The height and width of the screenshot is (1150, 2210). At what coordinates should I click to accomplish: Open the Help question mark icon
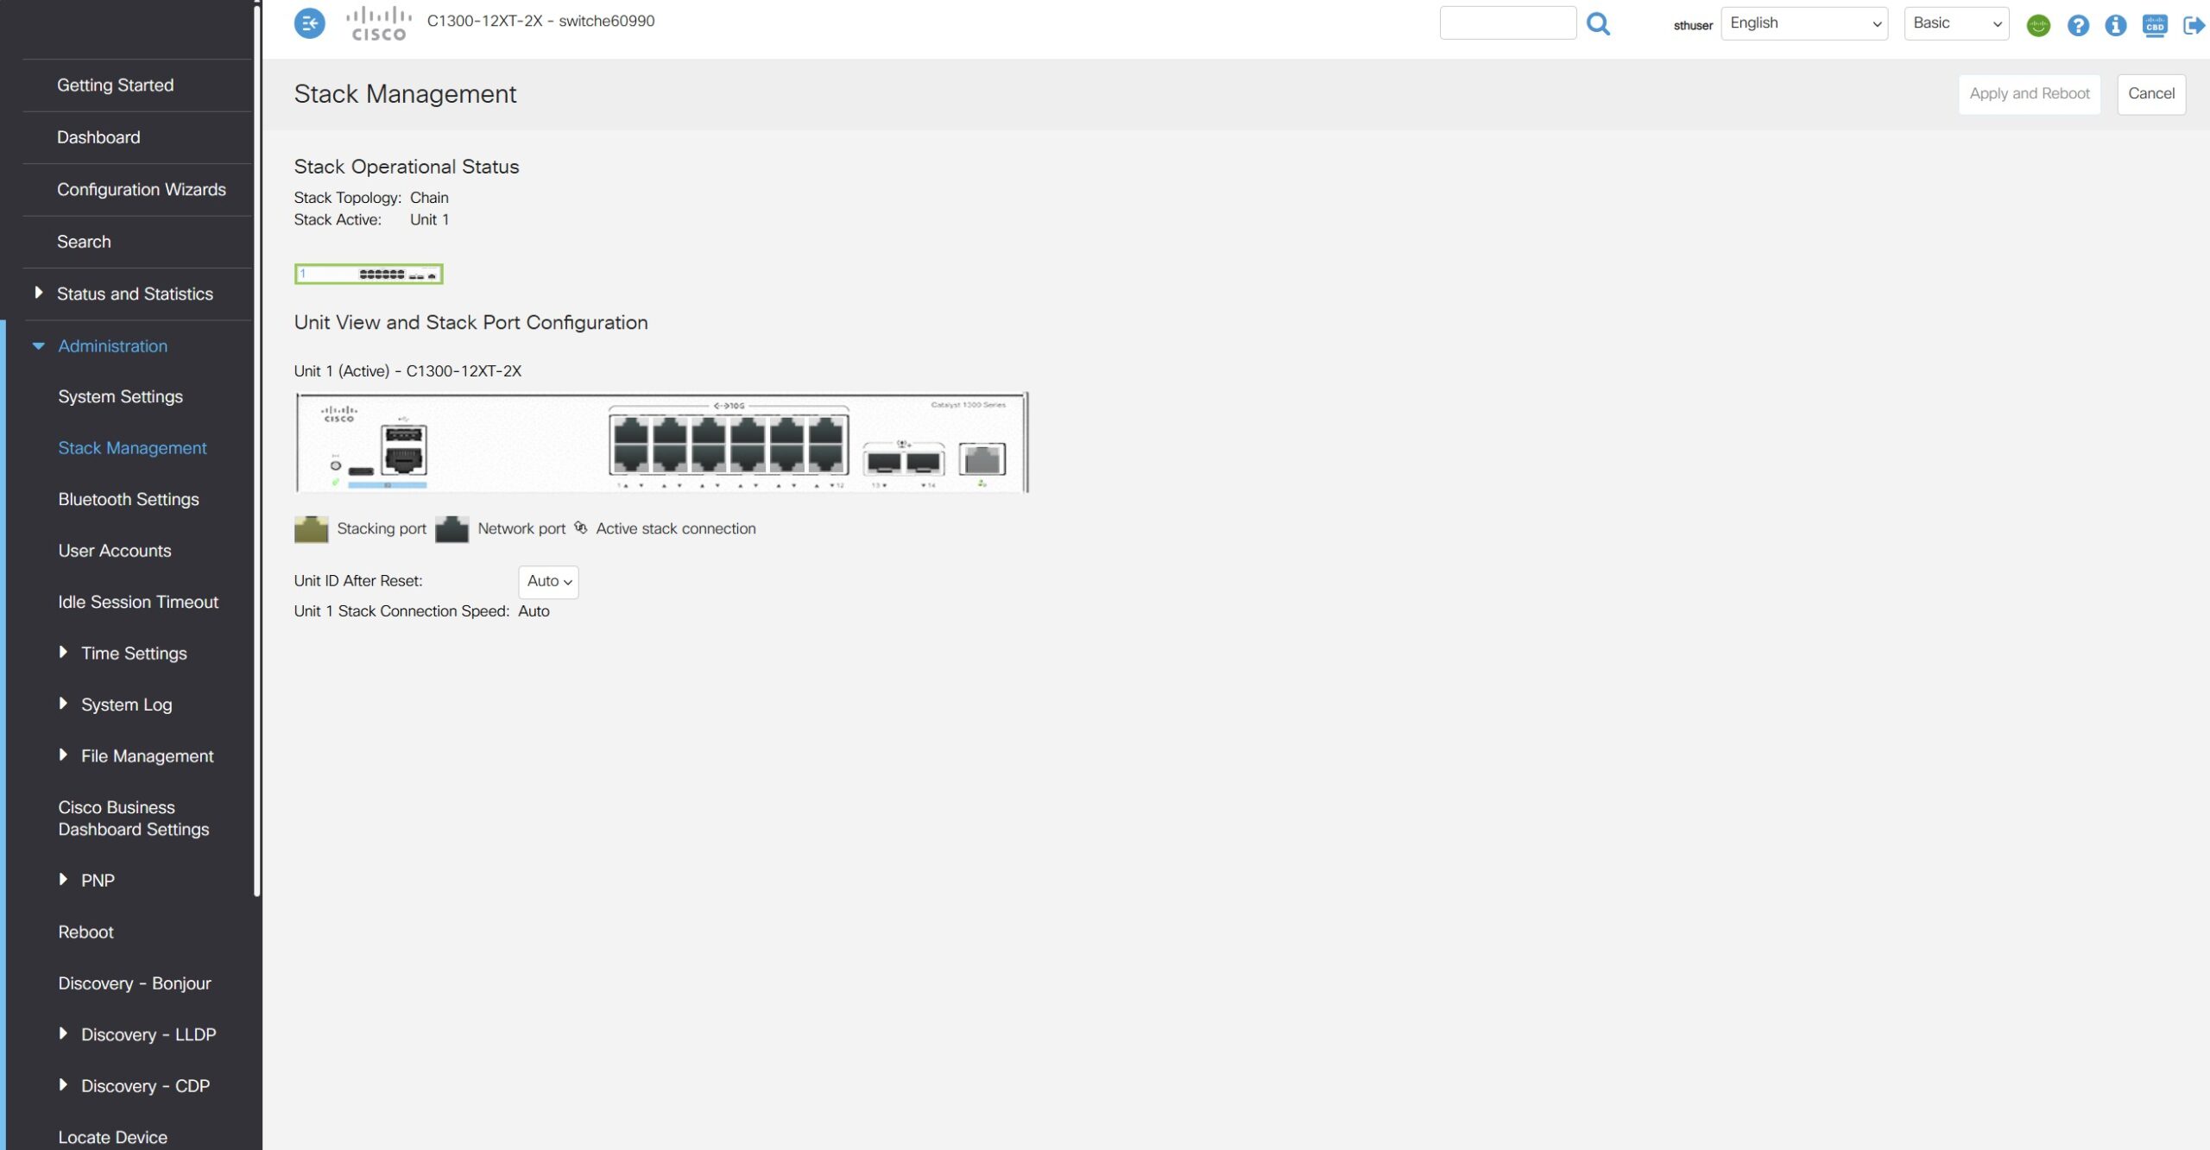(x=2078, y=25)
